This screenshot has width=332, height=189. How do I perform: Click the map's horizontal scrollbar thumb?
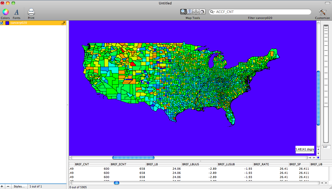tap(133, 157)
